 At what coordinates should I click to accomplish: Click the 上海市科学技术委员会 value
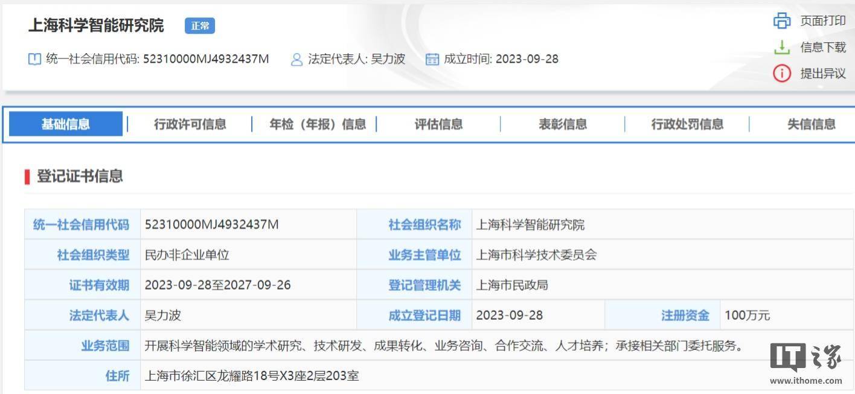pos(536,255)
